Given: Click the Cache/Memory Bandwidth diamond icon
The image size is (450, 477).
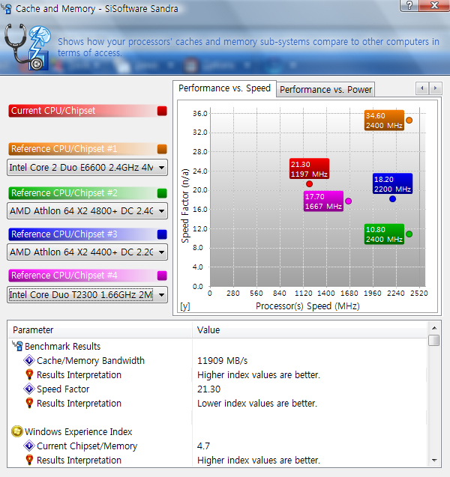Looking at the screenshot, I should [29, 360].
